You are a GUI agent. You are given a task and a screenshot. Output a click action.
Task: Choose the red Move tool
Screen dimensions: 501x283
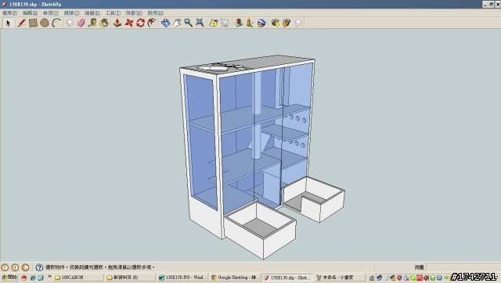[x=128, y=23]
